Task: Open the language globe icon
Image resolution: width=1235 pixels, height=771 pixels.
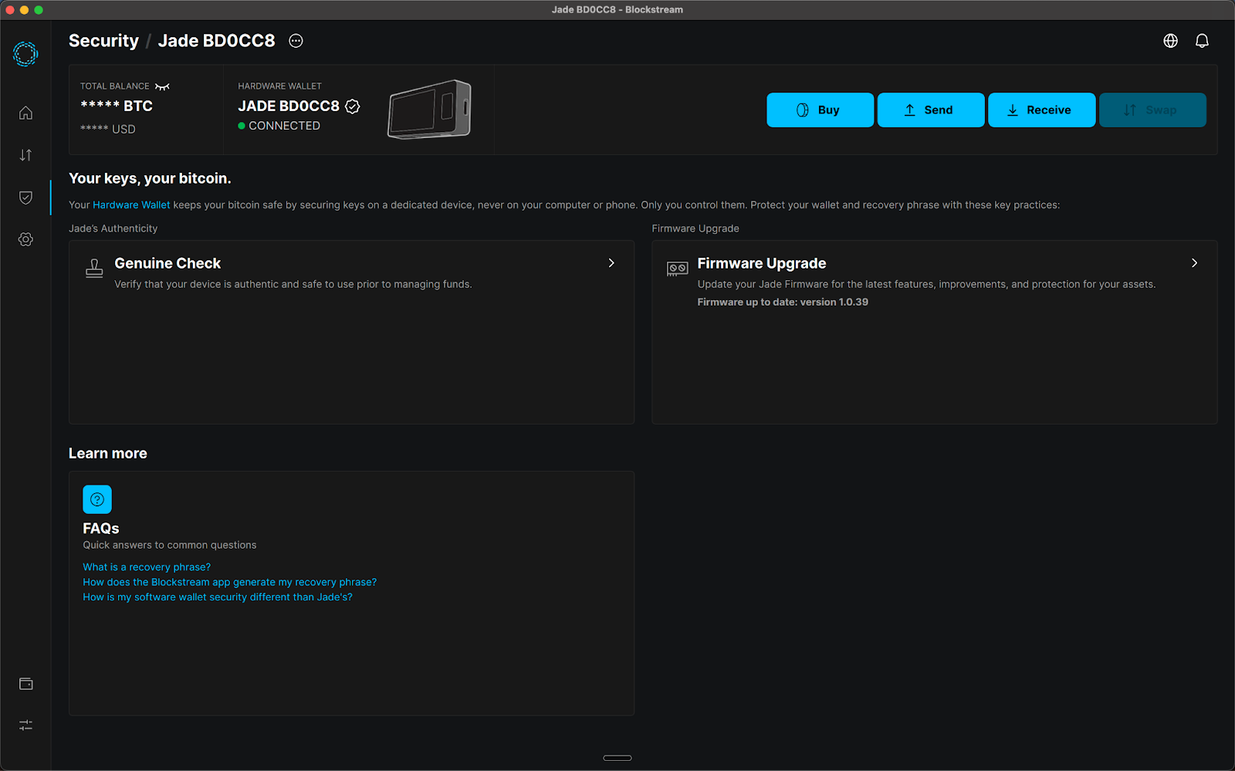Action: click(1170, 40)
